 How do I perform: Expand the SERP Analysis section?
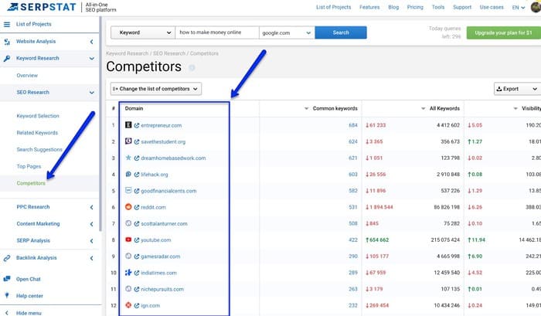[x=91, y=241]
